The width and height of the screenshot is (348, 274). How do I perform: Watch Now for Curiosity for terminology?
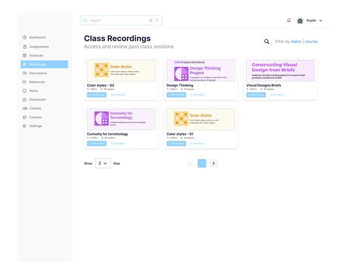coord(97,143)
